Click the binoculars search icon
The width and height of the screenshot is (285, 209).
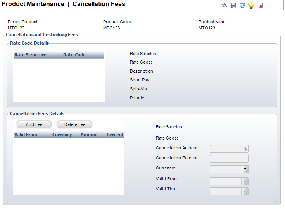(225, 5)
